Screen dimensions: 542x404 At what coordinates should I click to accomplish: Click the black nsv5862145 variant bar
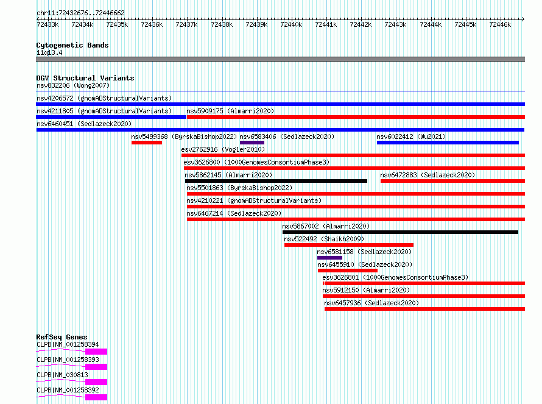point(276,181)
